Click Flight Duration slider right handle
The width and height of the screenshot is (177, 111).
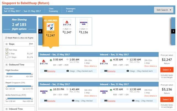pyautogui.click(x=32, y=74)
